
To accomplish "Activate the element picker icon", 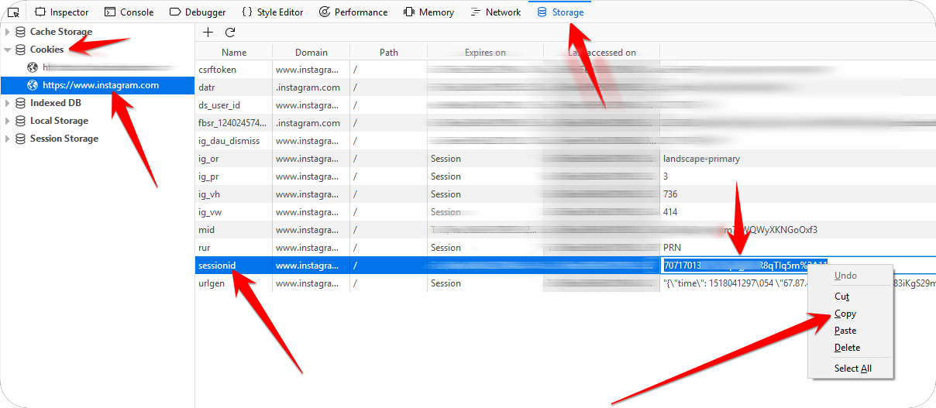I will pyautogui.click(x=13, y=12).
